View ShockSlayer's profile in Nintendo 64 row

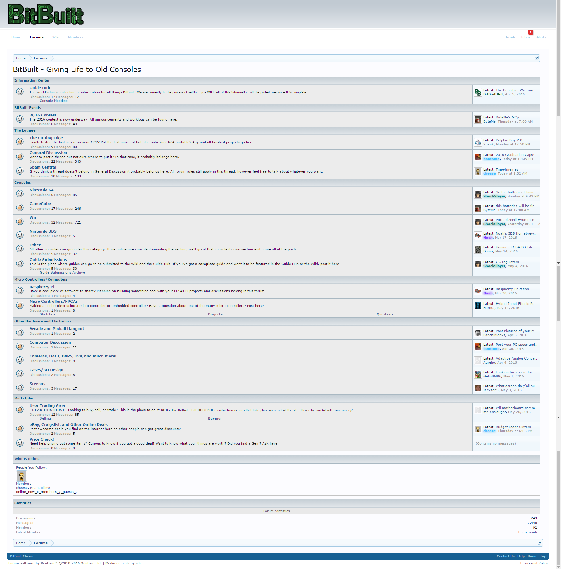point(494,196)
